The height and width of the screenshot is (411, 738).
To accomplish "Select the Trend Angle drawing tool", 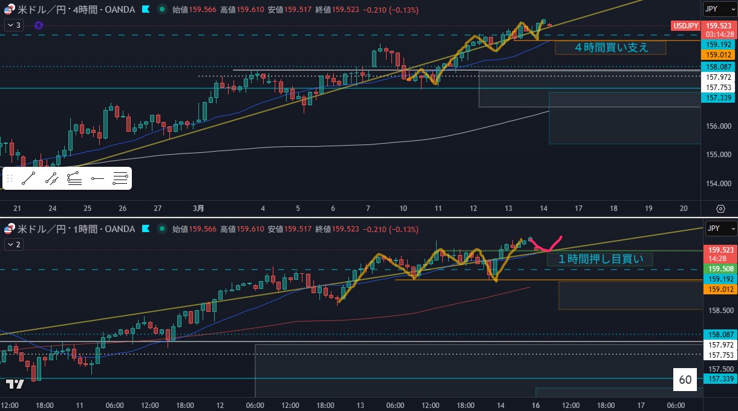I will (74, 178).
